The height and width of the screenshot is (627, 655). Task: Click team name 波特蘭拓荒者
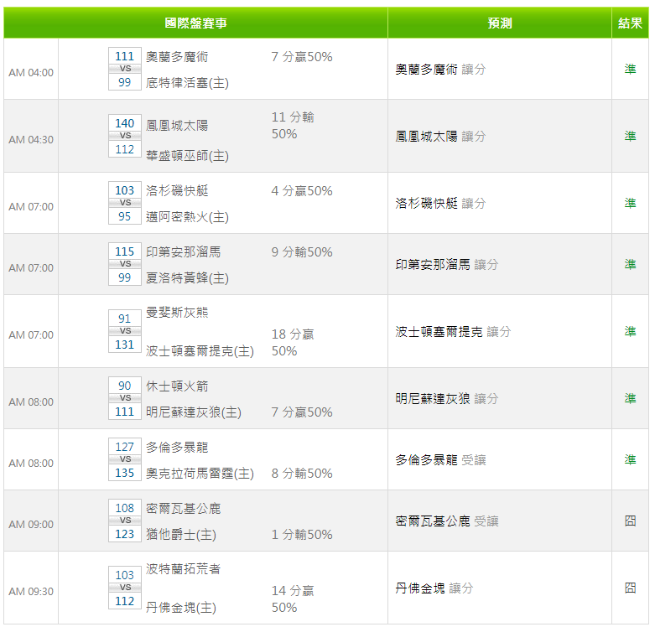coord(184,568)
